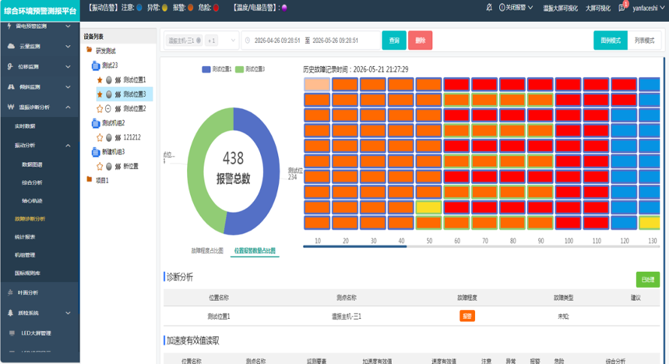
Task: Expand the 质检系统 menu chevron
Action: click(x=68, y=313)
